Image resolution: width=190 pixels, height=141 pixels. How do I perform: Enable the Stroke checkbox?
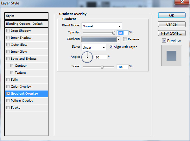[x=8, y=107]
